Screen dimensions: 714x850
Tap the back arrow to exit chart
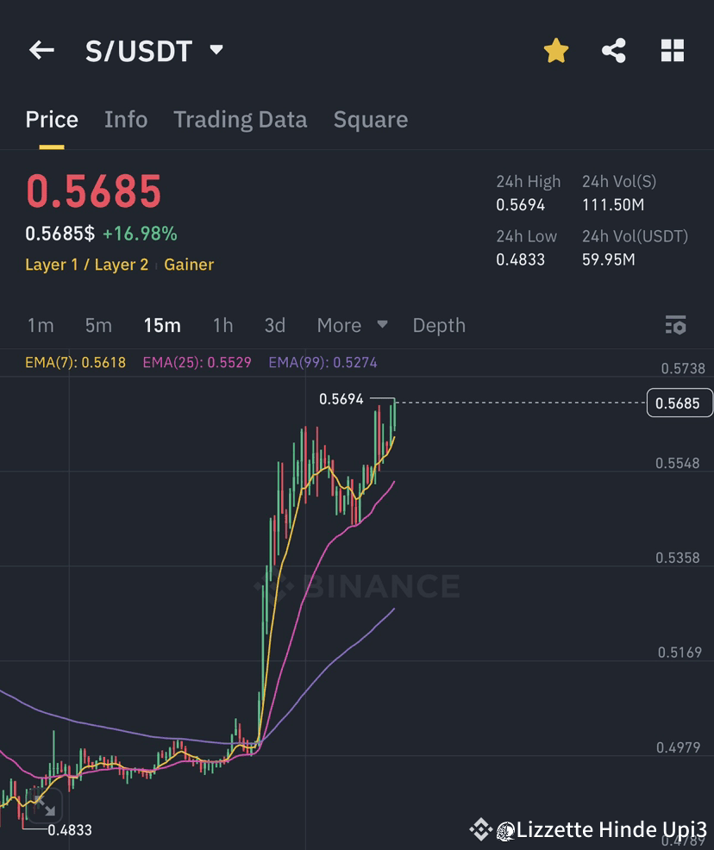pos(41,50)
